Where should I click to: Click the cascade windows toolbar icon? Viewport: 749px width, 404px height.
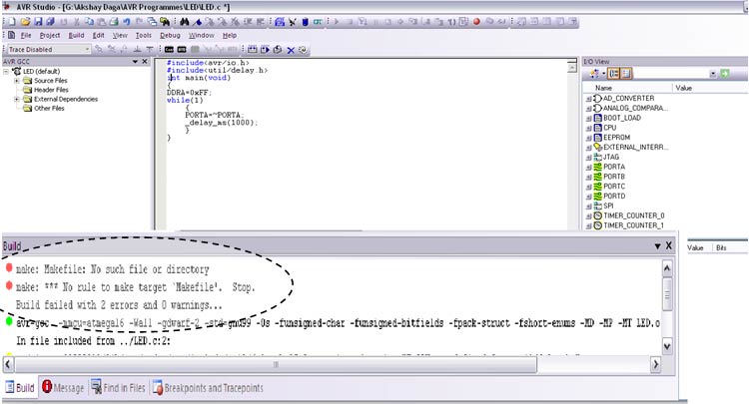point(152,22)
